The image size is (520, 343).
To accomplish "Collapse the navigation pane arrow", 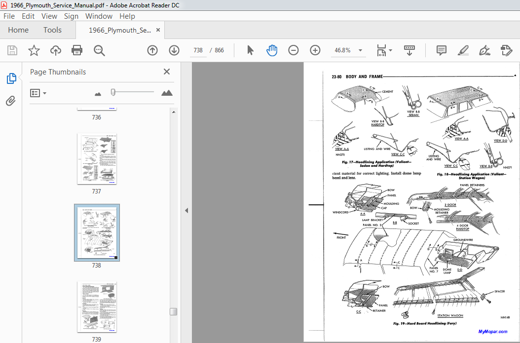I will pos(186,210).
